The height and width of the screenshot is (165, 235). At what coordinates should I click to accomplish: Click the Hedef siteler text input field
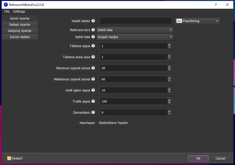(x=136, y=21)
